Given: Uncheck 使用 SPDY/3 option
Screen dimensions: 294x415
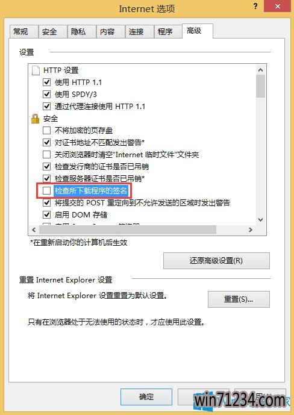Looking at the screenshot, I should point(46,94).
